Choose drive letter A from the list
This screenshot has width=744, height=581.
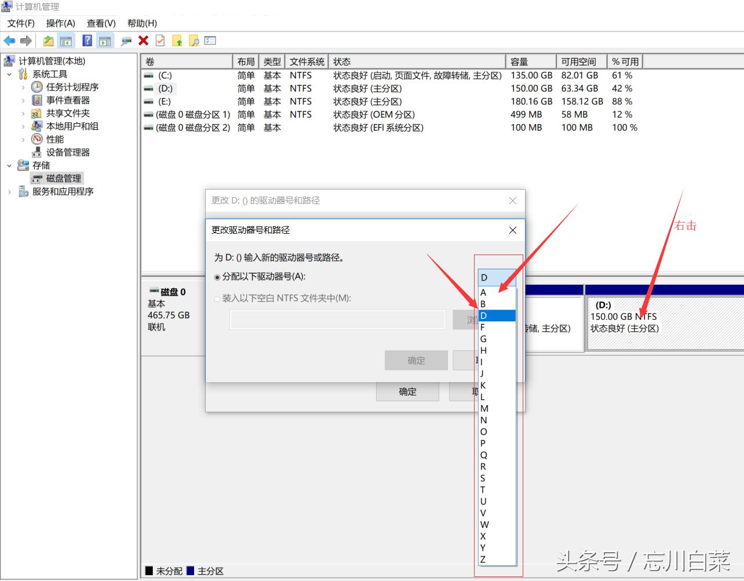coord(497,293)
